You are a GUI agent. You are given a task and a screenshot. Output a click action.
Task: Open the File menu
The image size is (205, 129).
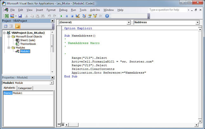coord(12,10)
